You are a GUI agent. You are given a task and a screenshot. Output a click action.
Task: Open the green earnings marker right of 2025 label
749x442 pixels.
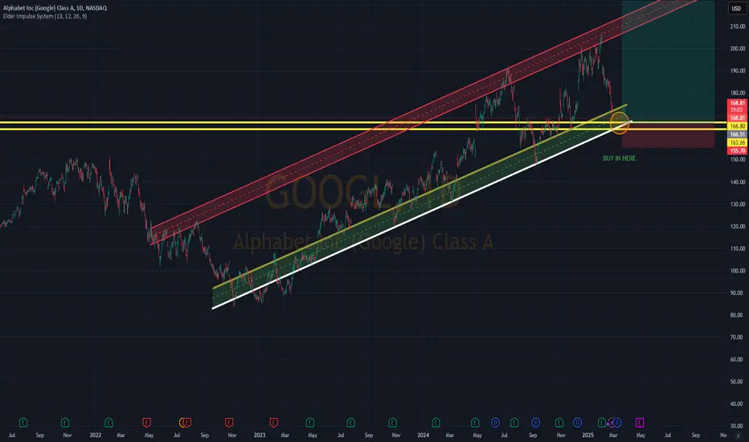[x=601, y=423]
